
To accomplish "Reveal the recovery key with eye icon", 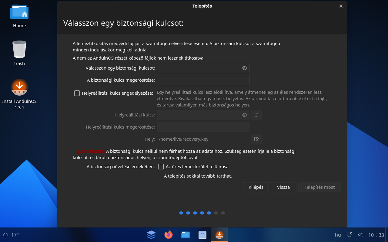I will coord(244,115).
